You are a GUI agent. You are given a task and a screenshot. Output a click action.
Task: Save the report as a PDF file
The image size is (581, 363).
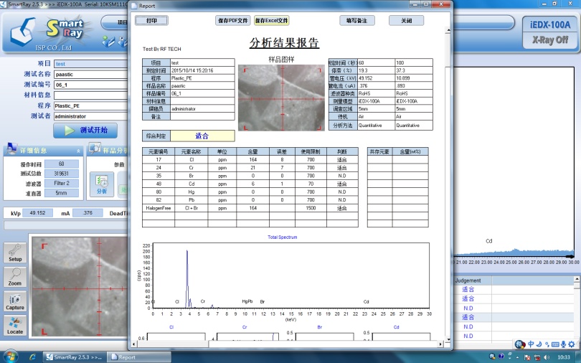pyautogui.click(x=232, y=20)
